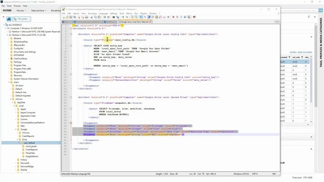The image size is (324, 182).
Task: Select the $Recycle.Bin folder
Action: click(x=19, y=45)
